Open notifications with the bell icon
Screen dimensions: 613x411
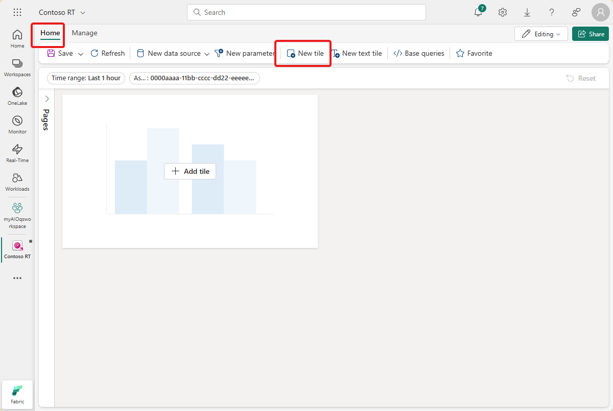(x=477, y=12)
